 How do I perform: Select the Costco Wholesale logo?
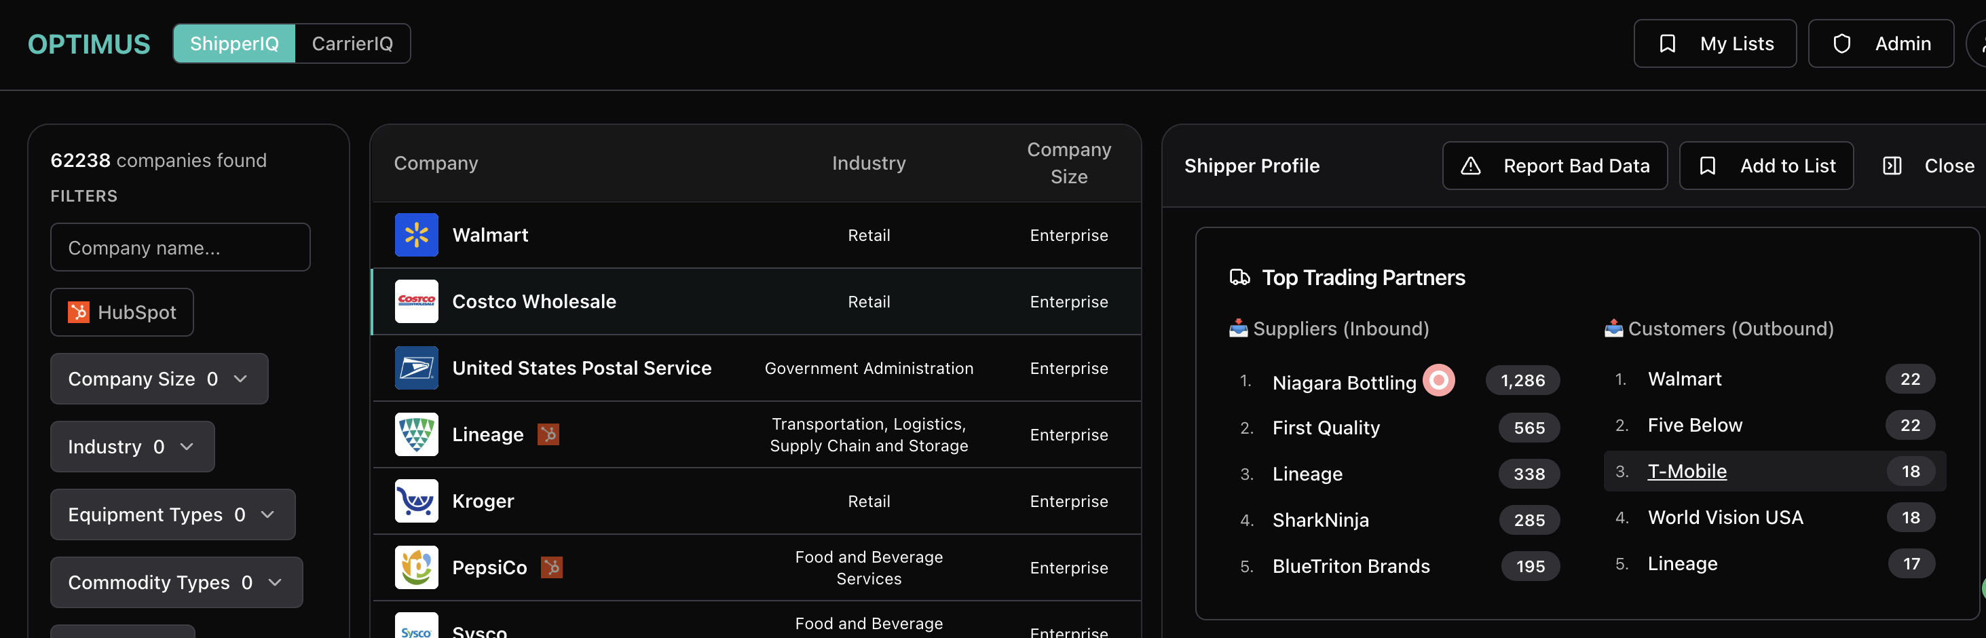click(x=415, y=301)
